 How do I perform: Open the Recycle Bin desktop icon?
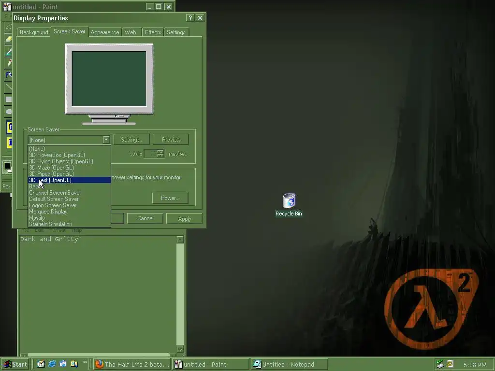click(289, 204)
